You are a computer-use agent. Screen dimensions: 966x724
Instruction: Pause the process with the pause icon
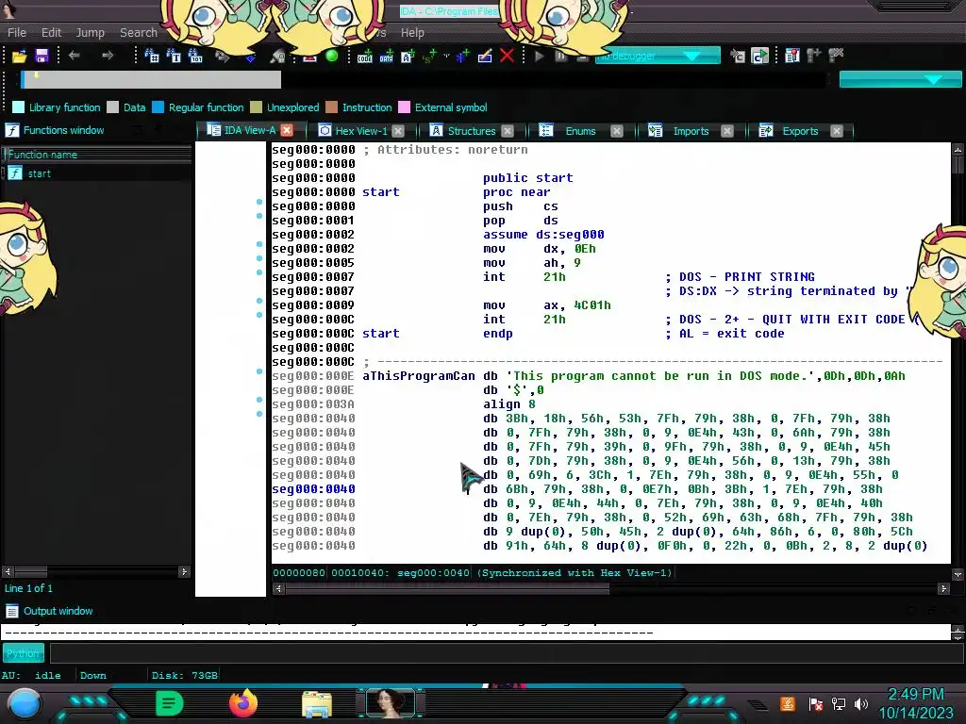pos(560,56)
